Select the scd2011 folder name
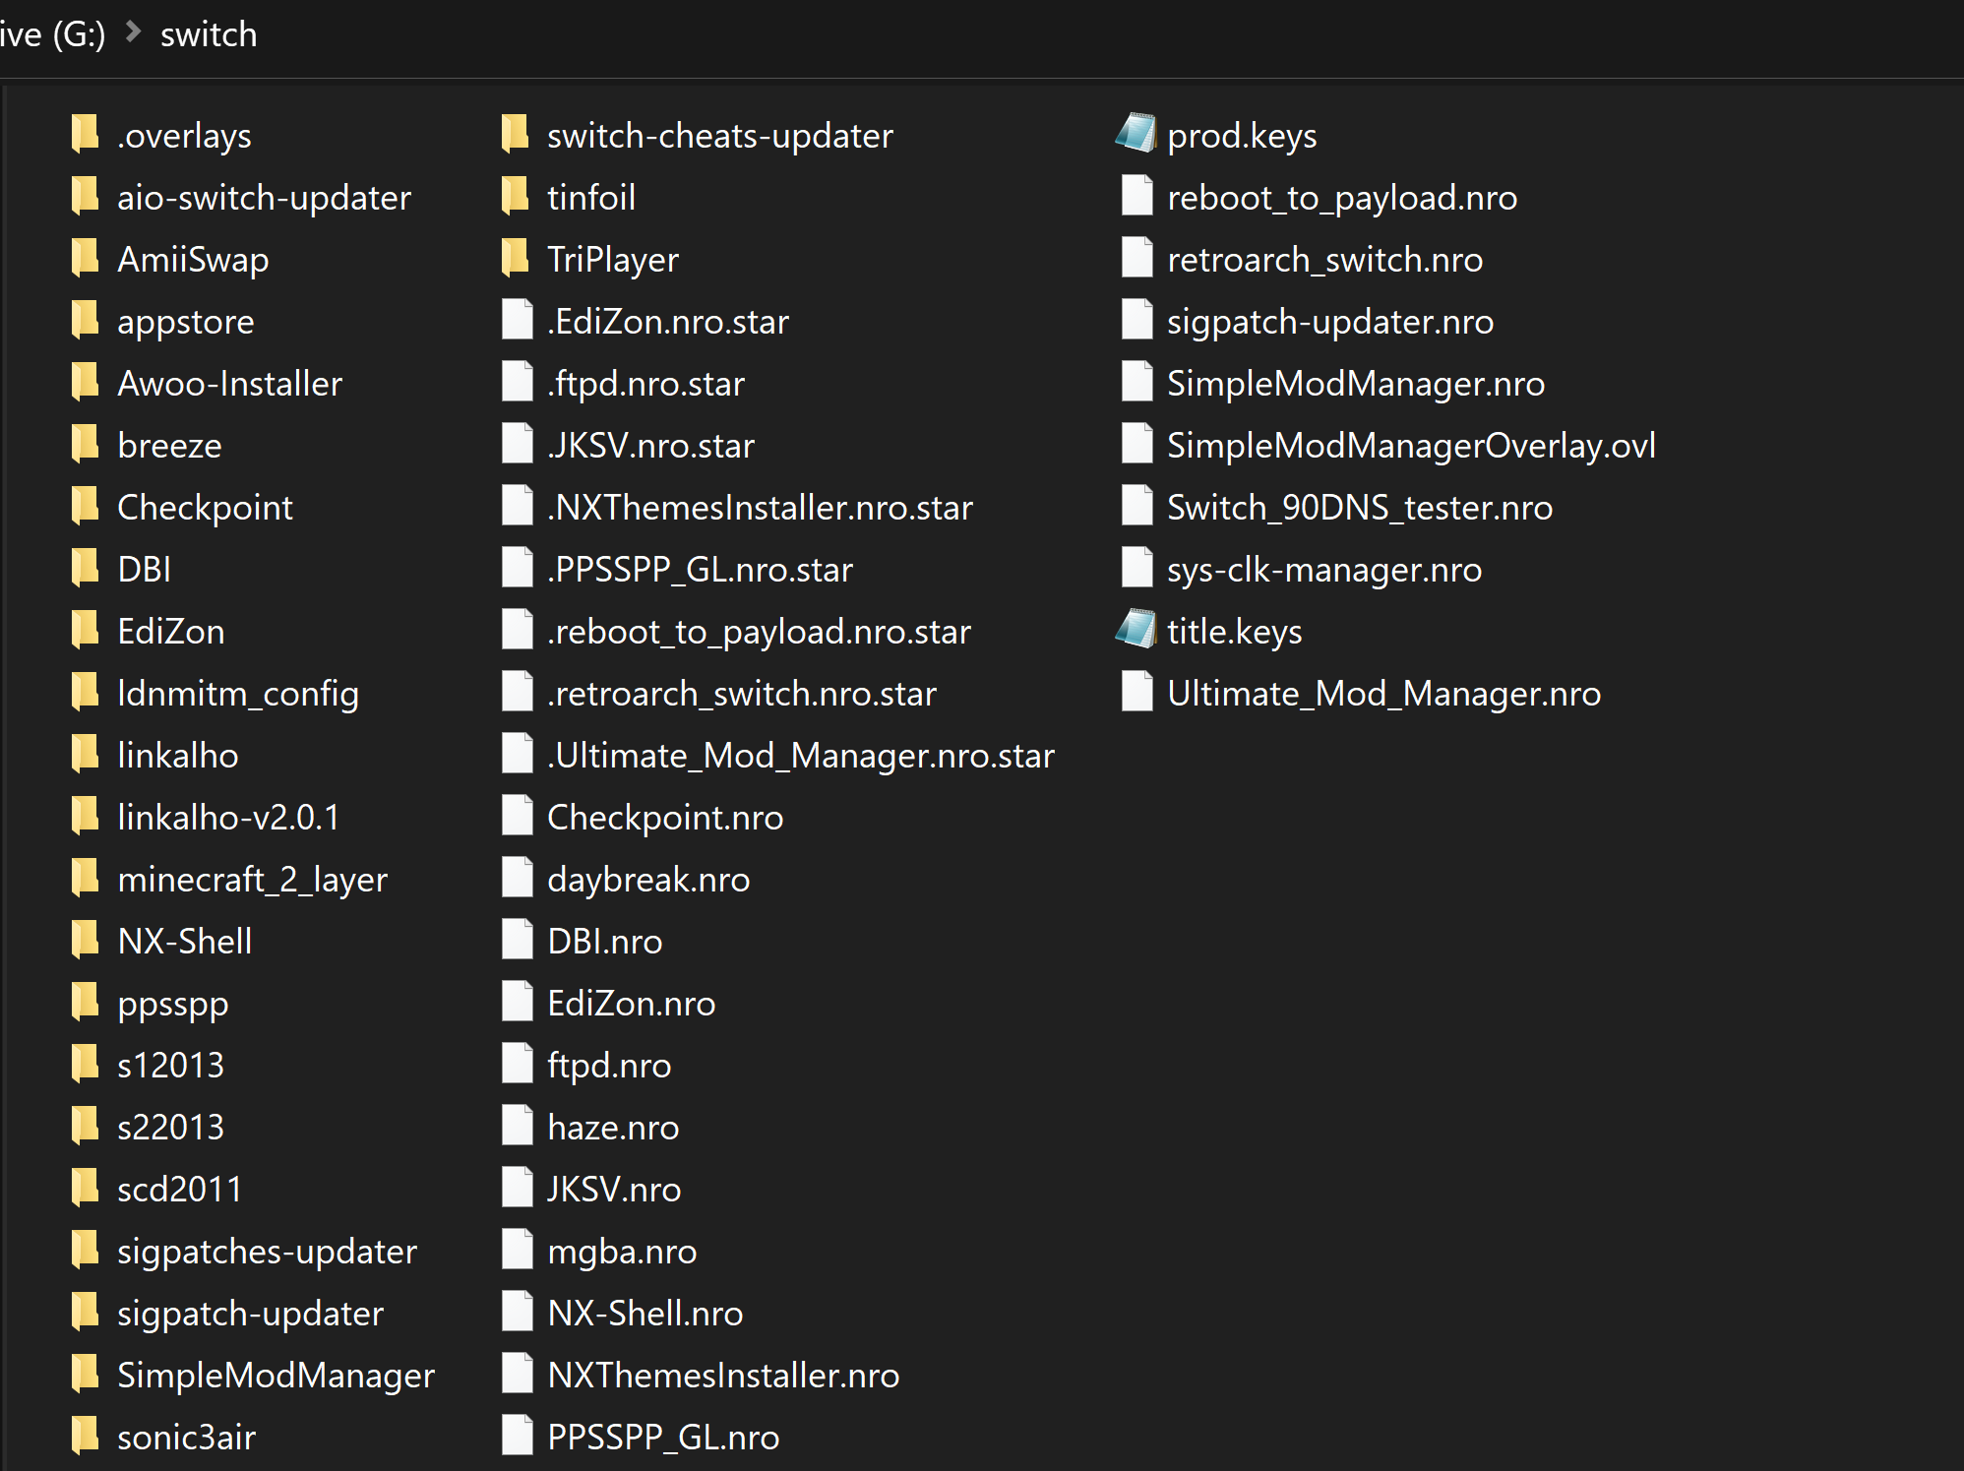 point(180,1190)
